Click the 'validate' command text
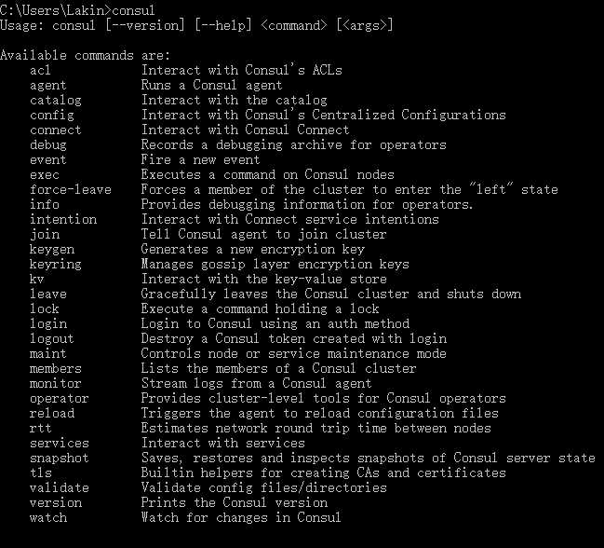This screenshot has height=548, width=604. pyautogui.click(x=60, y=487)
